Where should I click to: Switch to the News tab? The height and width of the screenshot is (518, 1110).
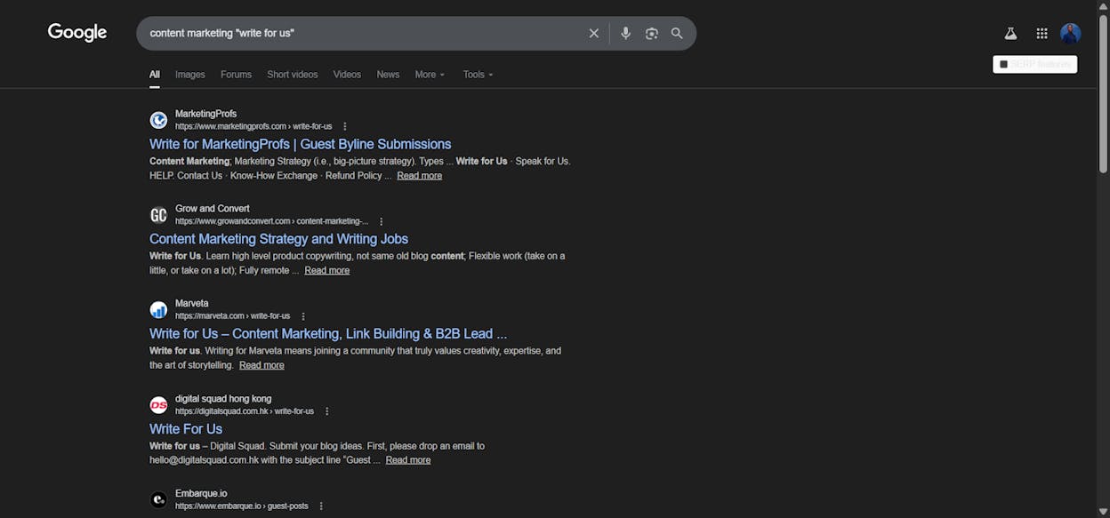[x=388, y=75]
